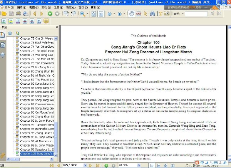Open the 文档 (Document) menu

(x=46, y=7)
